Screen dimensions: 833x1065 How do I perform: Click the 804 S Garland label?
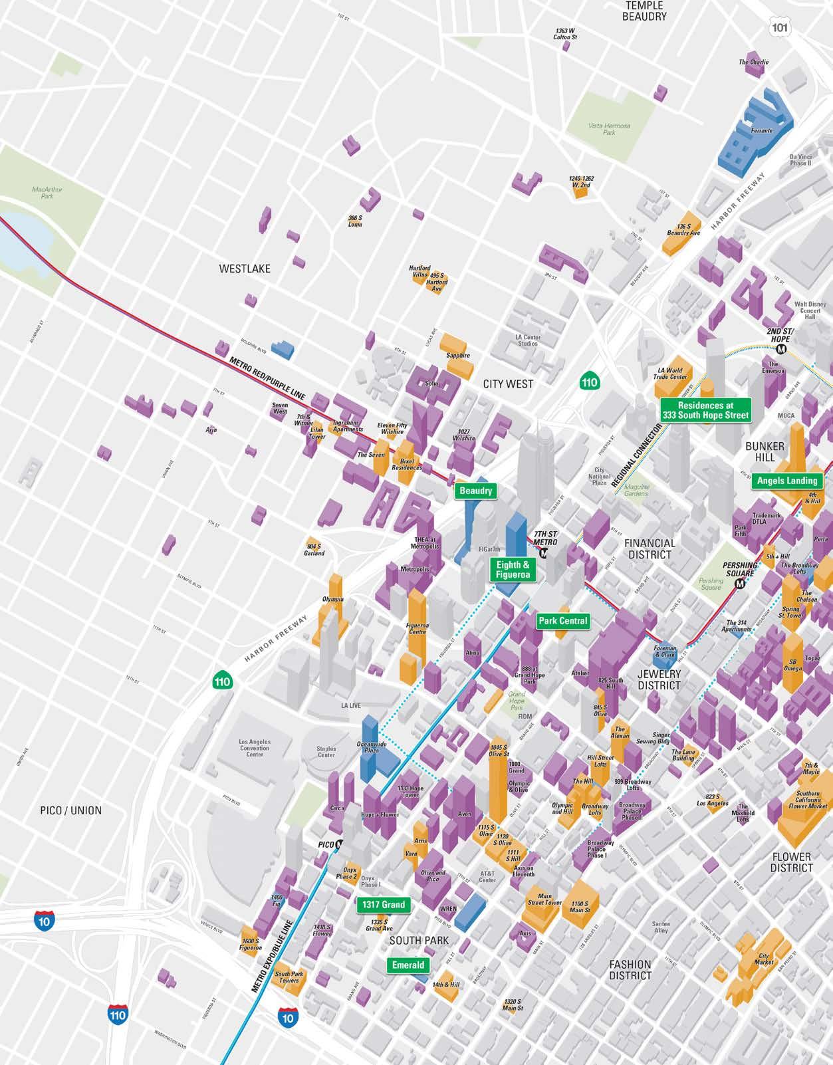coord(314,550)
